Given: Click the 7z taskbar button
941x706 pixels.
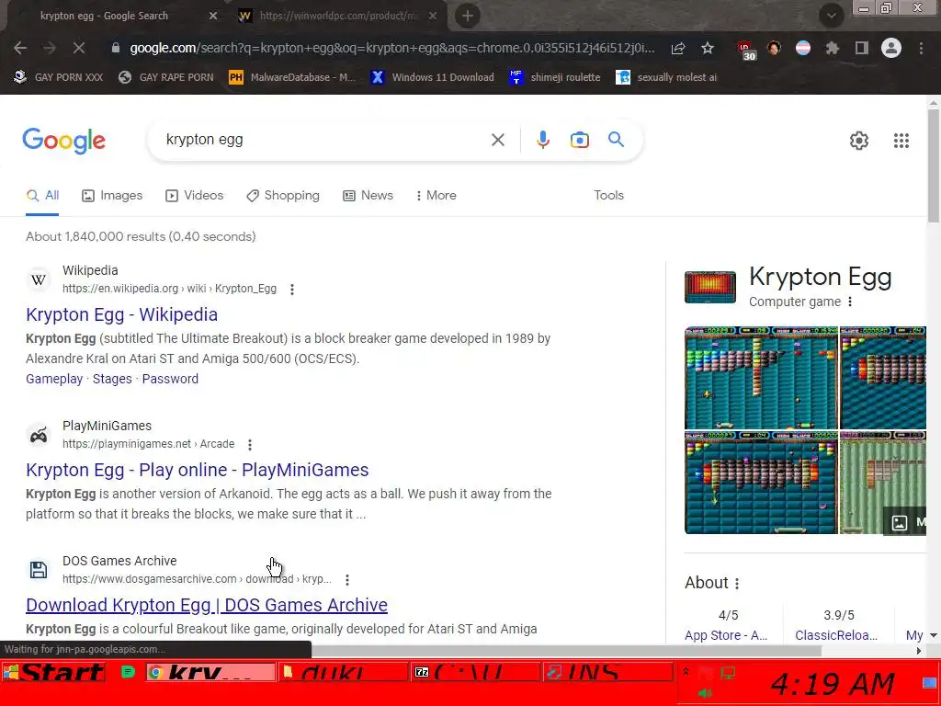Looking at the screenshot, I should pyautogui.click(x=475, y=672).
